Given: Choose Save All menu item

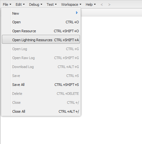Looking at the screenshot, I should [41, 85].
